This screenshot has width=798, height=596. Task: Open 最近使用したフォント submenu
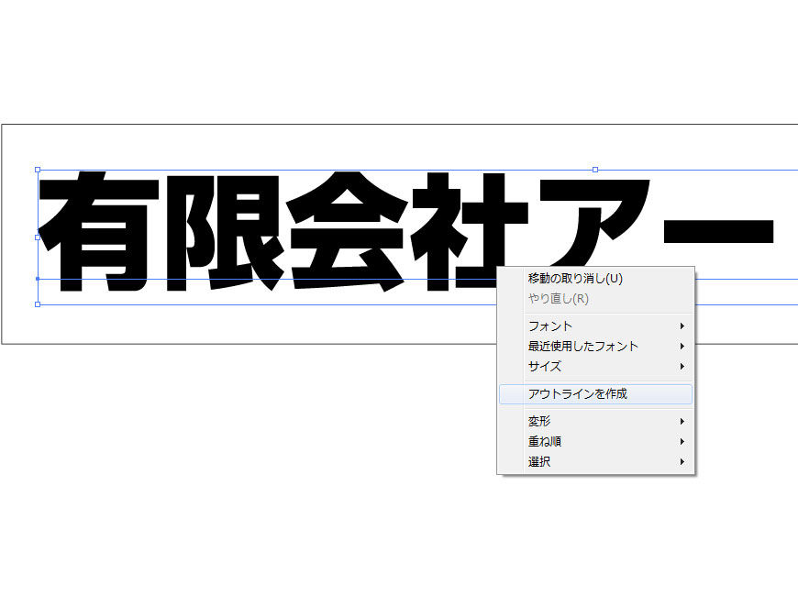[595, 346]
